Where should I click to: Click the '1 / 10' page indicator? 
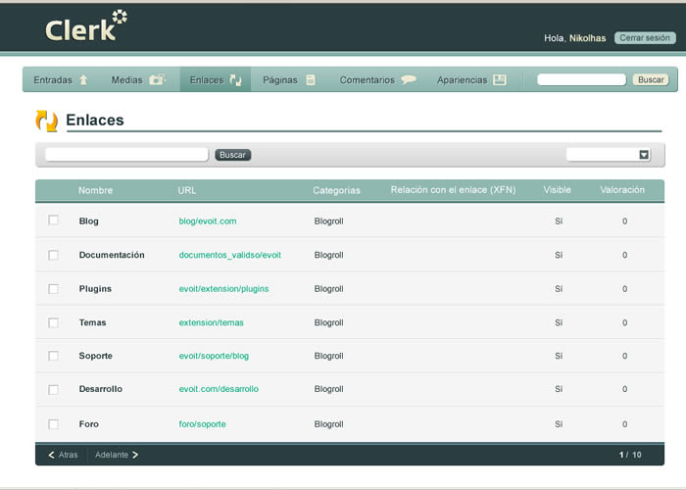coord(630,455)
